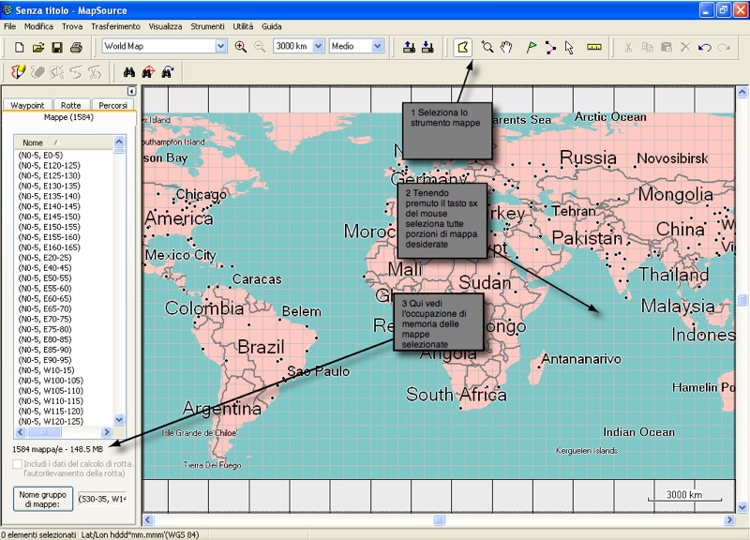Select the track draw pencil tool
The image size is (750, 540).
pos(18,72)
